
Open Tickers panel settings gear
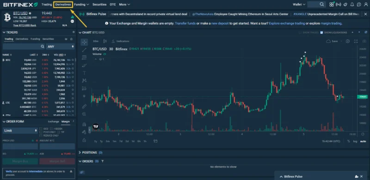74,32
